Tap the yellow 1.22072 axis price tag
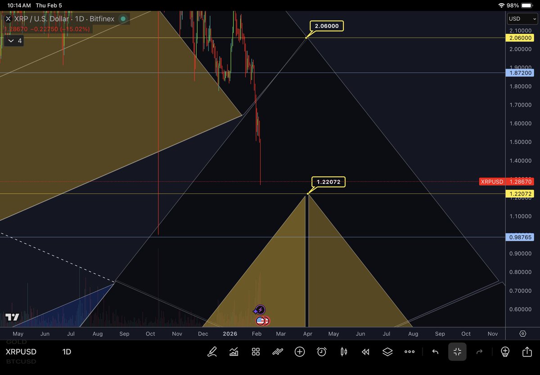Screen dimensions: 540x375 (x=520, y=194)
